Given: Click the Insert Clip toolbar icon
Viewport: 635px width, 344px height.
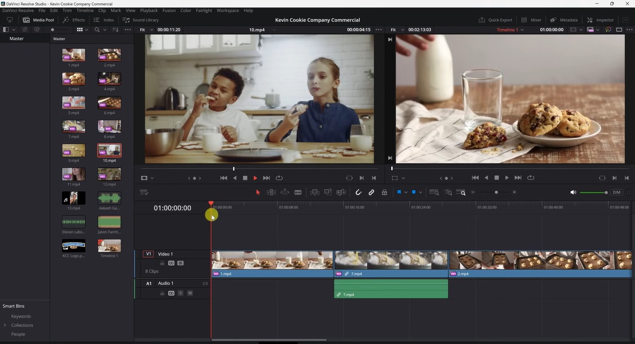Looking at the screenshot, I should 315,192.
